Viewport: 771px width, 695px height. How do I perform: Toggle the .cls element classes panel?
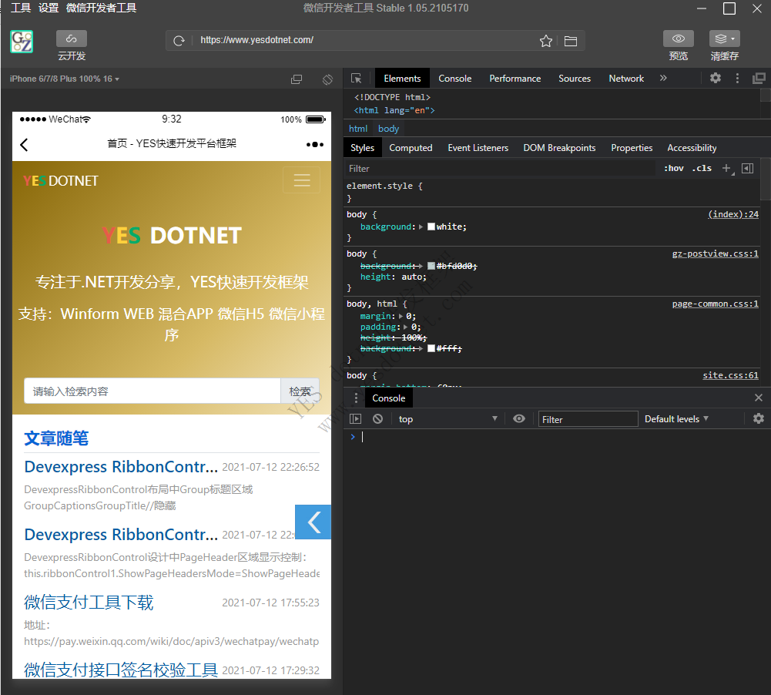[702, 168]
